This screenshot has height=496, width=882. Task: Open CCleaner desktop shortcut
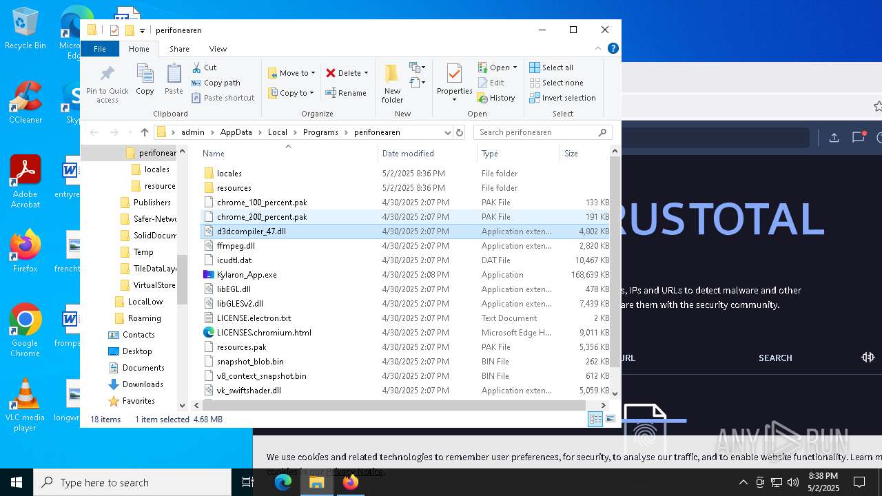click(25, 102)
